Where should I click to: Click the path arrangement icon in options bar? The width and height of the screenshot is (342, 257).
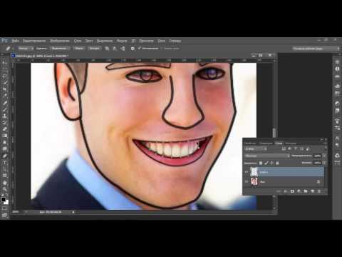tap(123, 49)
